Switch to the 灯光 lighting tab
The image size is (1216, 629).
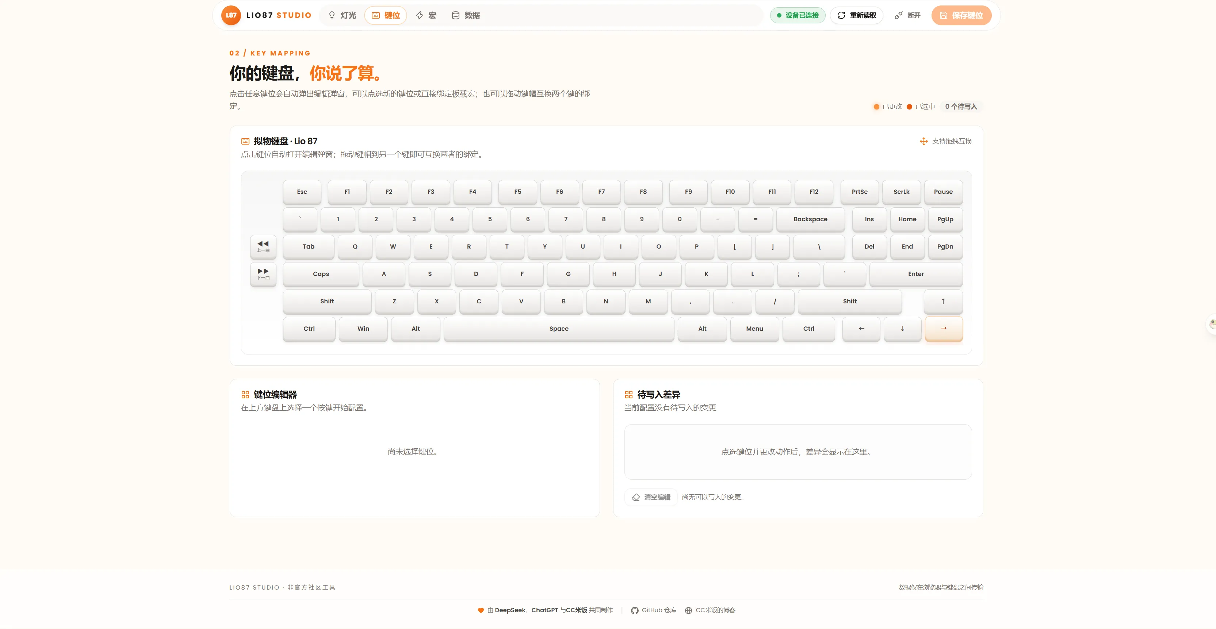342,15
